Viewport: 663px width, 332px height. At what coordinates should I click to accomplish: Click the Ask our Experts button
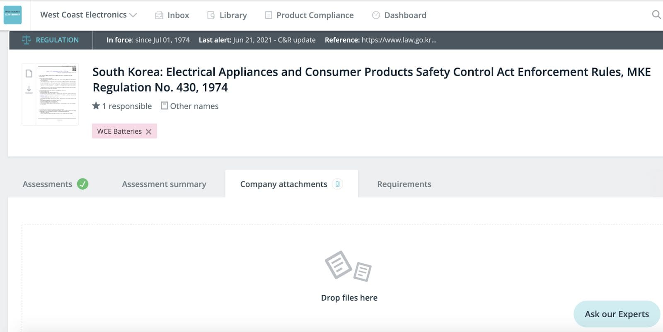coord(616,314)
